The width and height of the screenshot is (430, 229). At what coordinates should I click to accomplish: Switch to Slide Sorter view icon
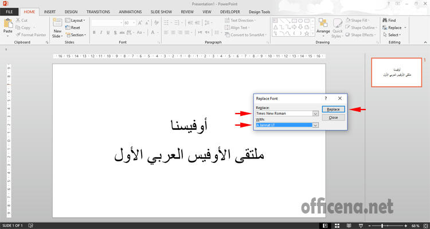(x=337, y=226)
